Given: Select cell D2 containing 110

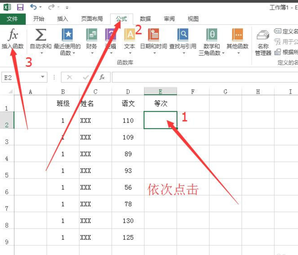Looking at the screenshot, I should [128, 121].
